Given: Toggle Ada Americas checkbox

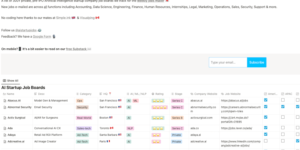Looking at the screenshot, I should click(265, 128).
